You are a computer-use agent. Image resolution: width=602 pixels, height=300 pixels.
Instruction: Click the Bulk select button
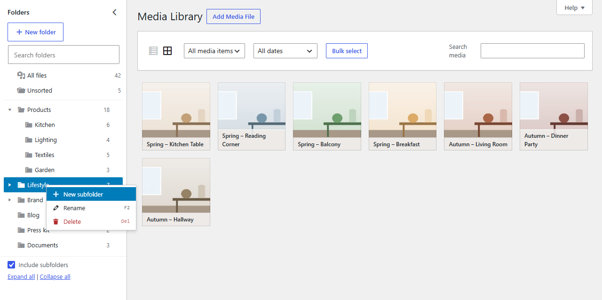347,51
